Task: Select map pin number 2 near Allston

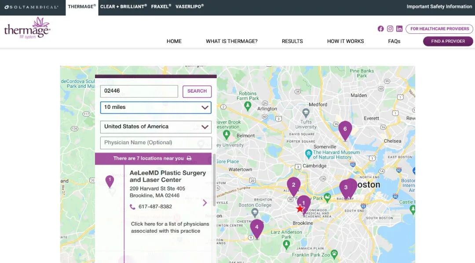Action: 293,187
